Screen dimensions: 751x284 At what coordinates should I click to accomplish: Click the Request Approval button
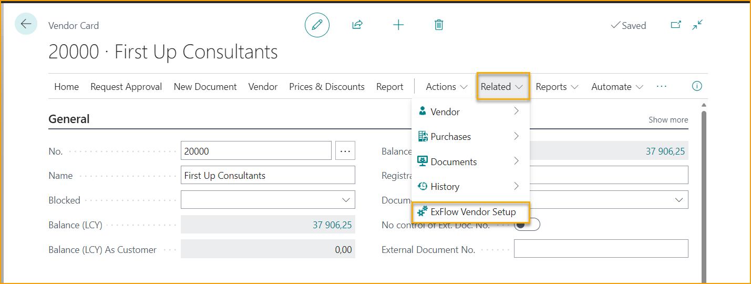(x=126, y=87)
